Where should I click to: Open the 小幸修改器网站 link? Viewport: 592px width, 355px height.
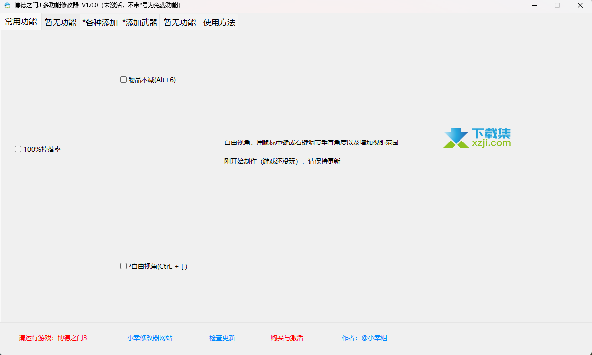tap(149, 338)
